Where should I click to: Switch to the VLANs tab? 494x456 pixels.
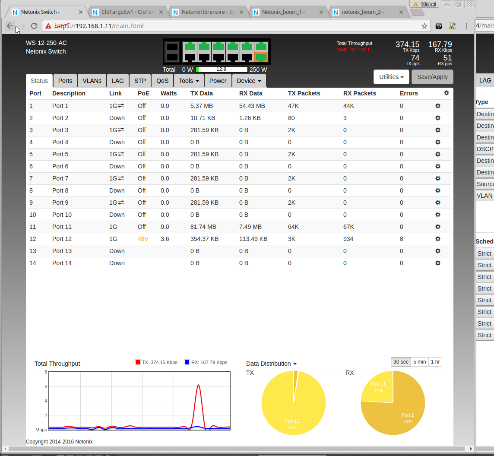click(x=92, y=81)
